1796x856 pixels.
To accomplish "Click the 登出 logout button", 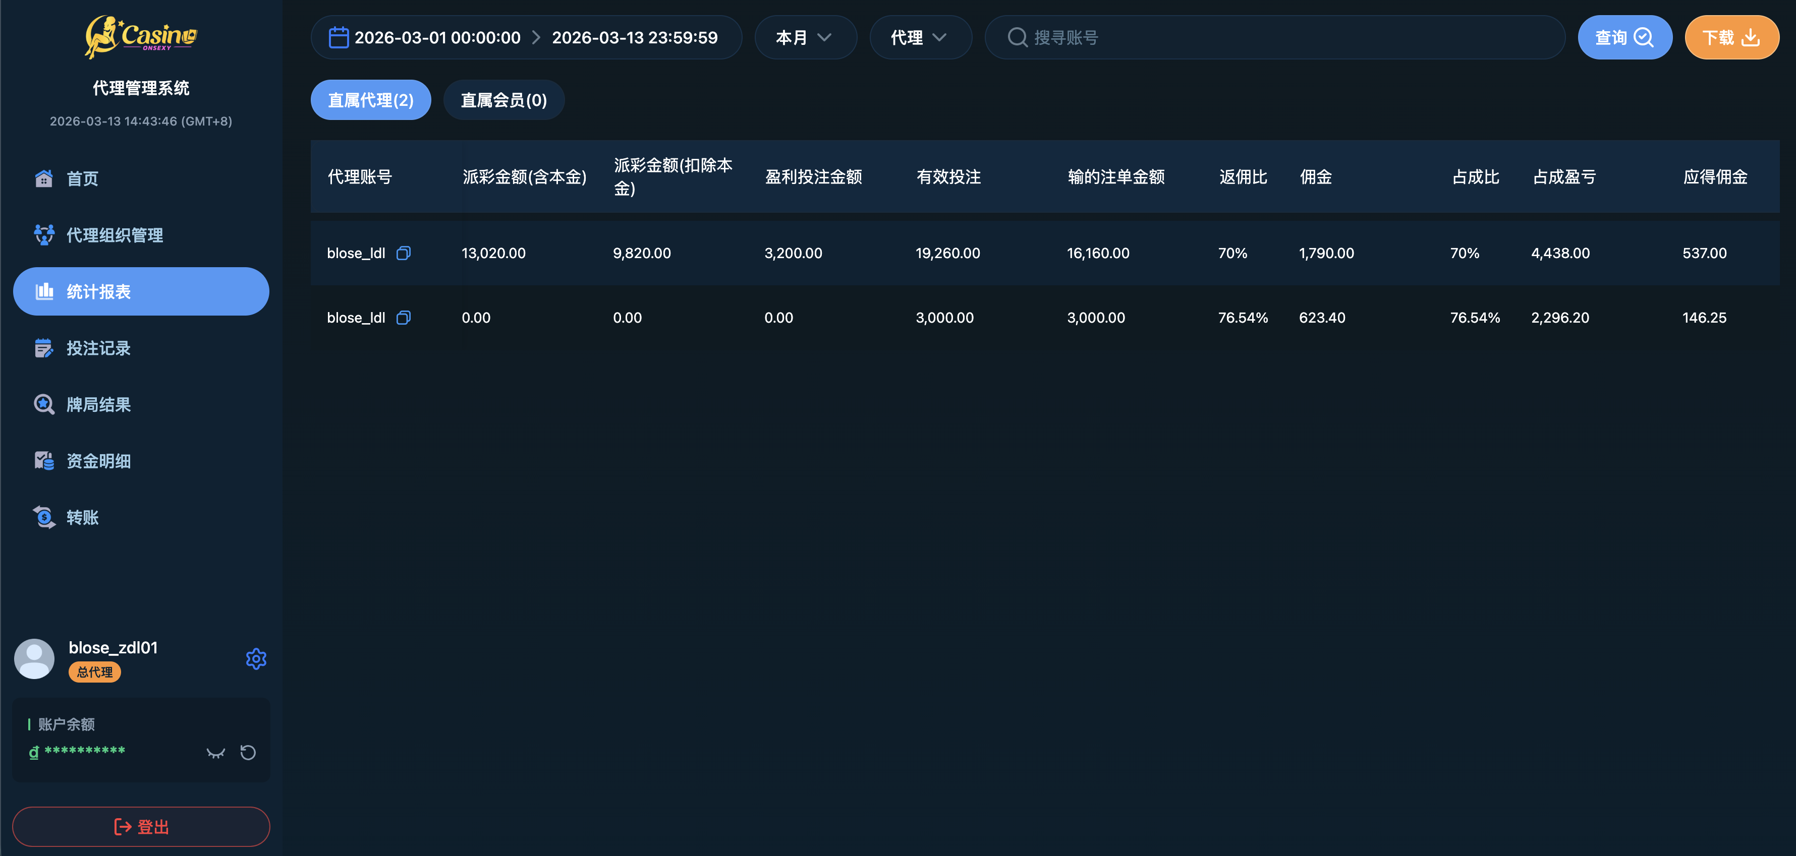I will pos(141,826).
